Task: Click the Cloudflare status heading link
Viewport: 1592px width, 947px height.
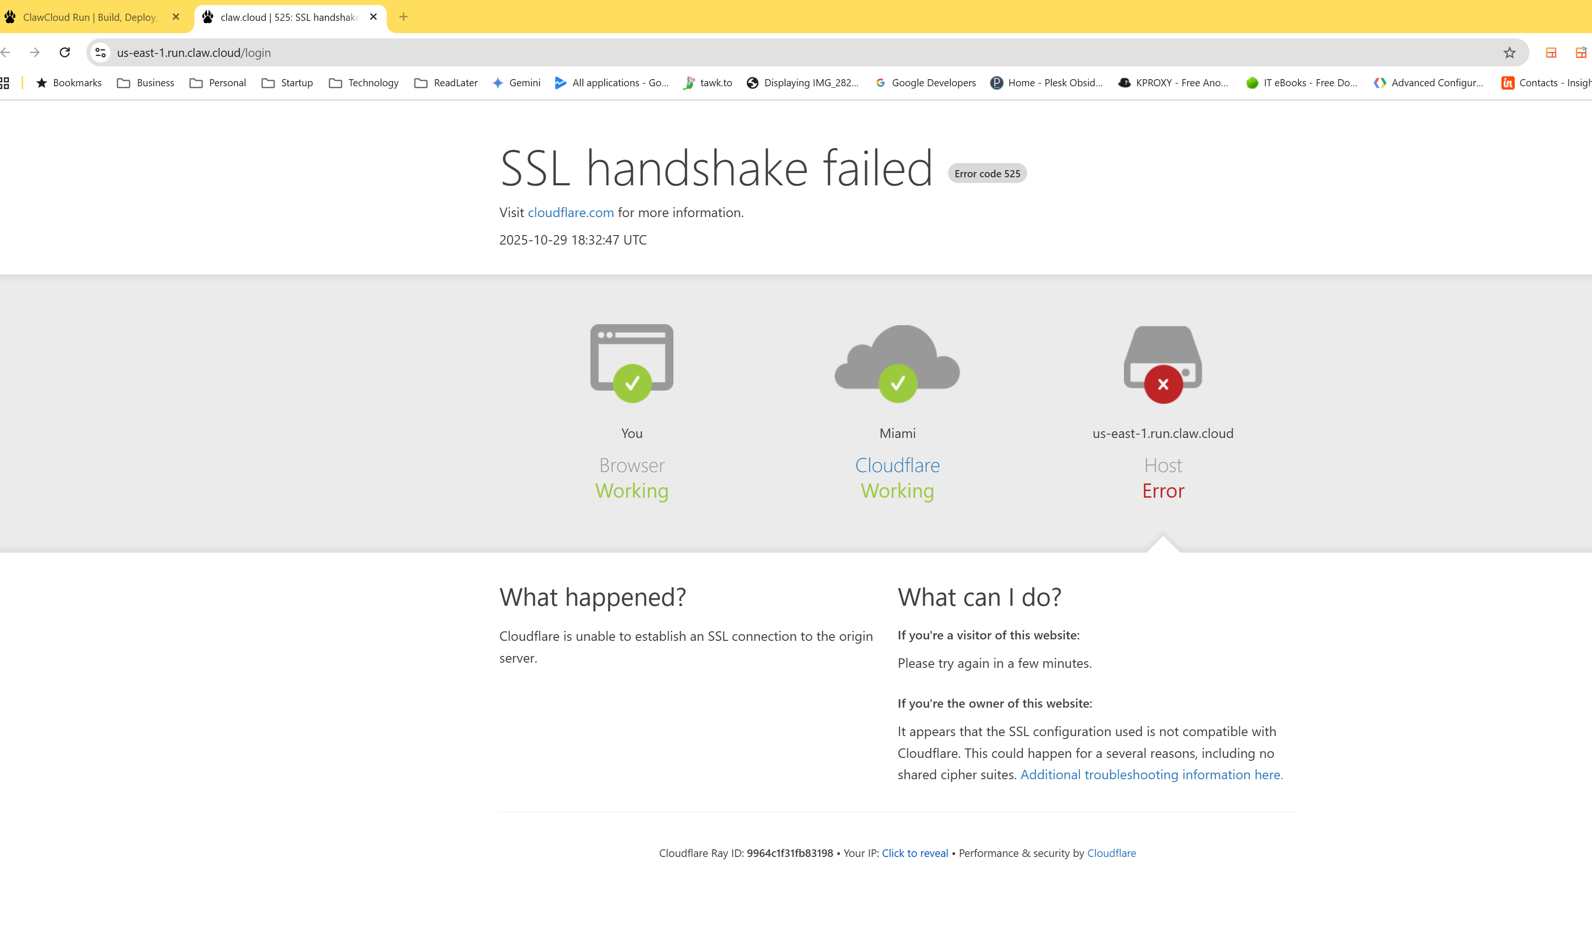Action: click(x=897, y=465)
